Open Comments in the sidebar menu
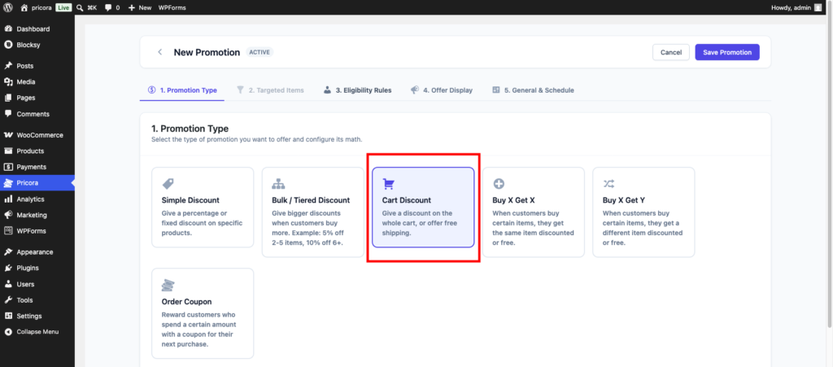 [x=37, y=114]
